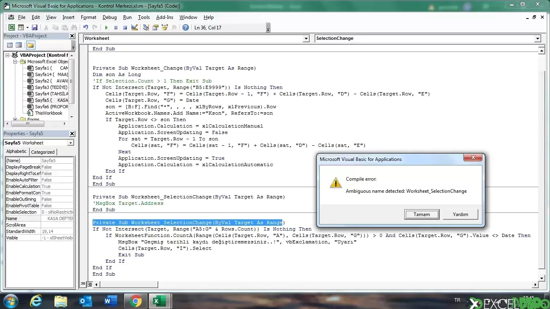Open Object Browser toolbar icon

point(164,27)
